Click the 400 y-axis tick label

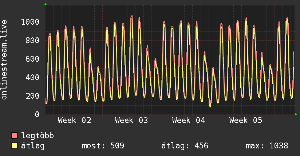point(32,78)
